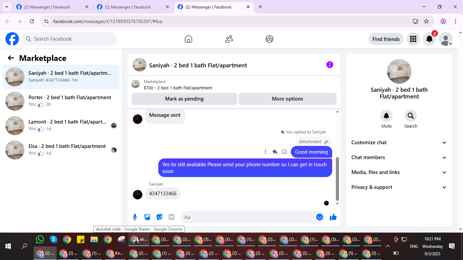
Task: Open the GIF picker icon
Action: pos(172,217)
